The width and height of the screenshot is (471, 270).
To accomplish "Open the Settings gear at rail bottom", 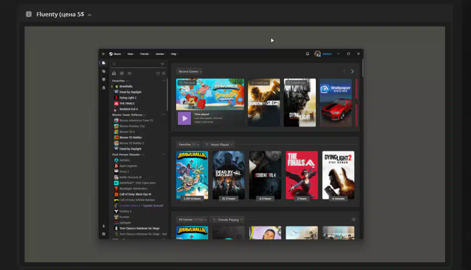I will pos(104,234).
